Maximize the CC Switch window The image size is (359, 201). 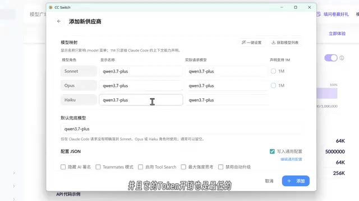point(296,7)
